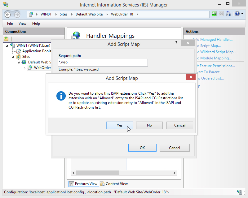Click the create connection icon in Connections

click(6, 38)
